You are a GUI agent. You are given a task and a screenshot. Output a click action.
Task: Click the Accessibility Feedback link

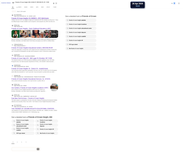click(x=6, y=3)
